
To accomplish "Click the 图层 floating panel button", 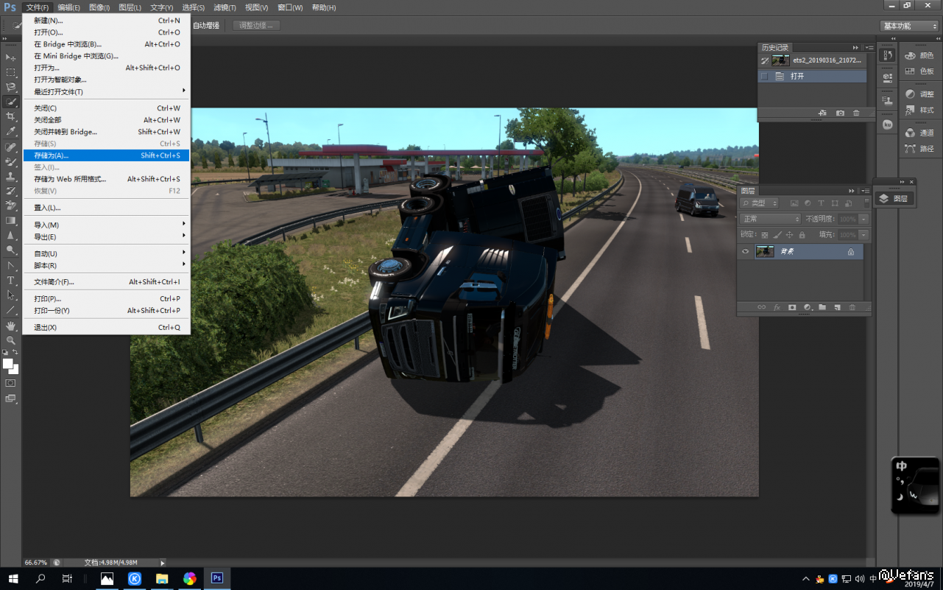I will point(894,199).
